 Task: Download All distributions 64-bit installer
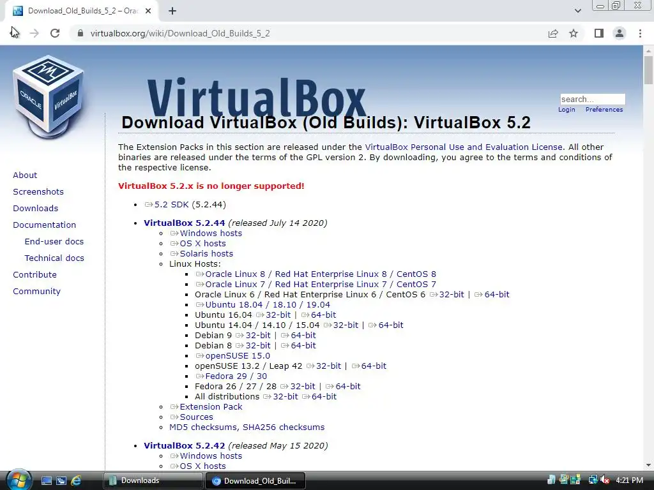(x=324, y=397)
